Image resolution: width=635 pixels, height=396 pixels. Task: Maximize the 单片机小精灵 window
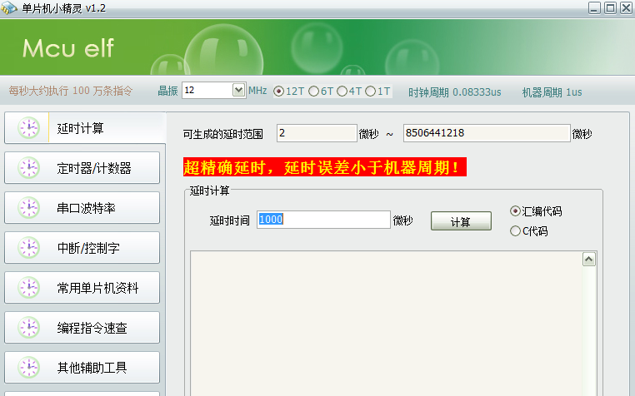click(x=610, y=8)
